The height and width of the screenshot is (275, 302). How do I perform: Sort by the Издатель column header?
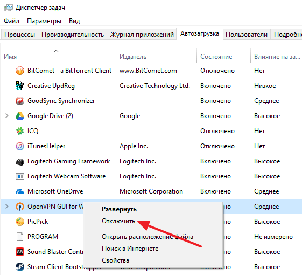point(157,56)
